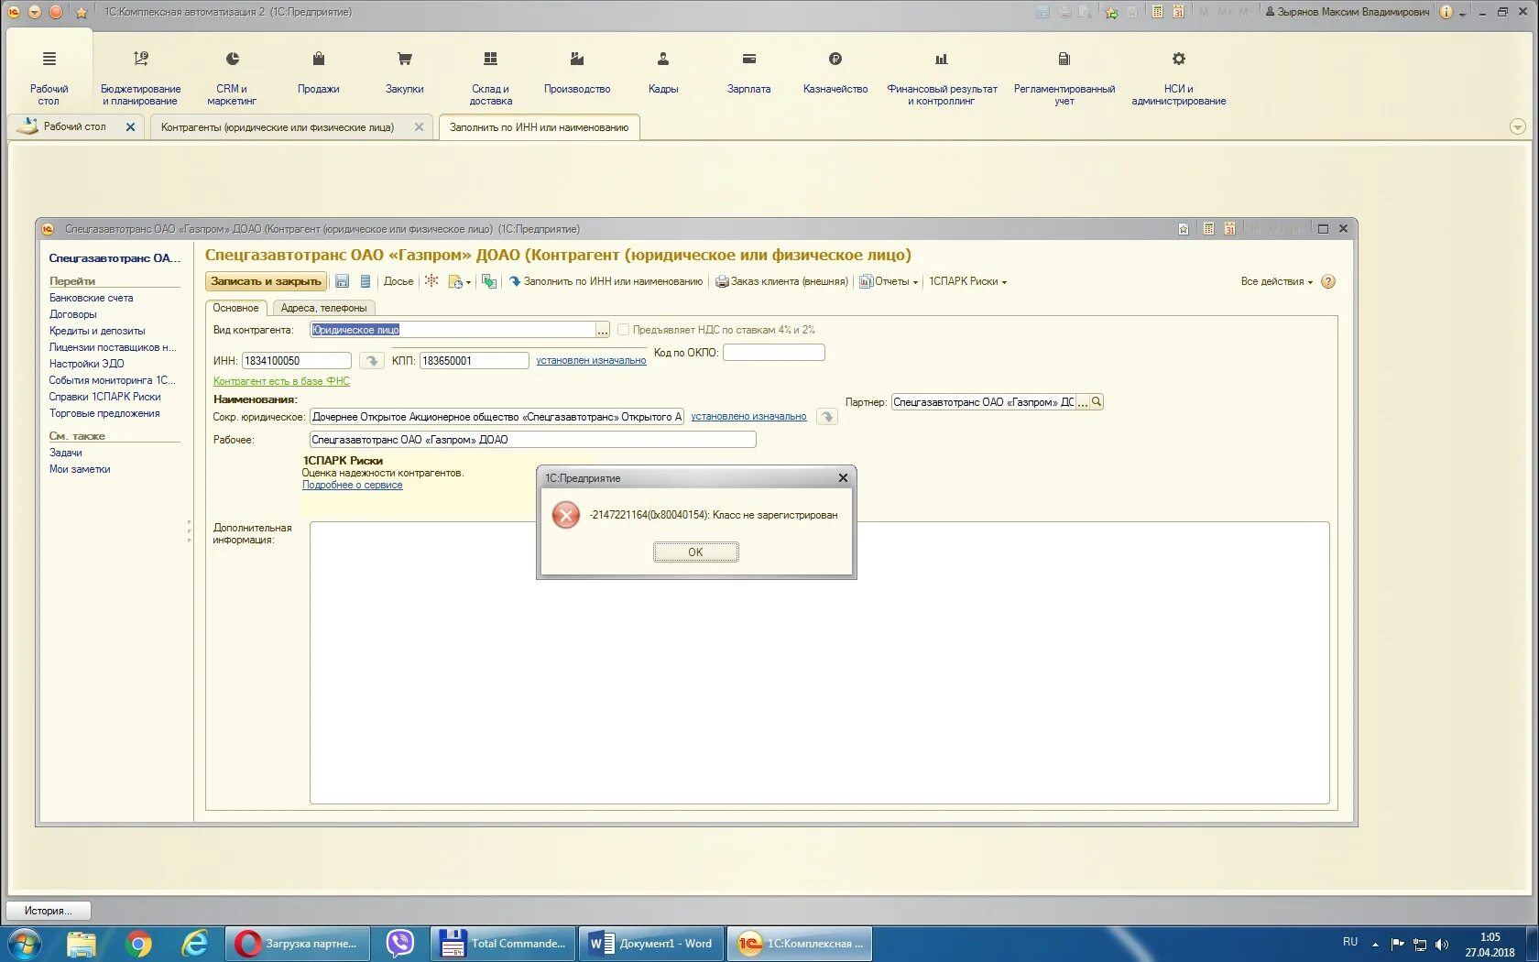This screenshot has width=1539, height=962.
Task: Click the arrow button next to ИНН field
Action: click(x=371, y=361)
